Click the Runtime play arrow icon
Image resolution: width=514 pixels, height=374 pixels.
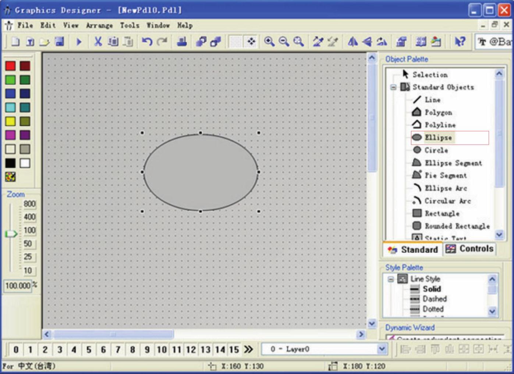pyautogui.click(x=79, y=42)
